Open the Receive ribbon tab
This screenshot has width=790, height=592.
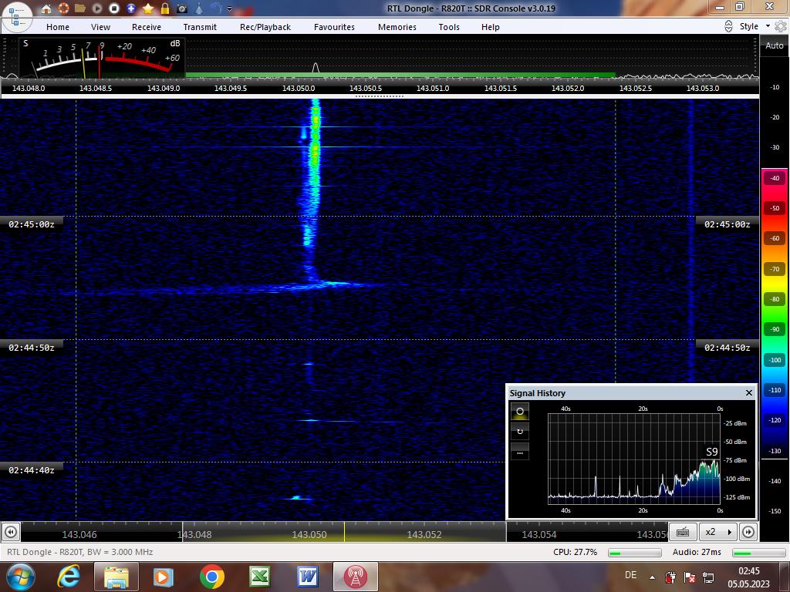[x=147, y=27]
